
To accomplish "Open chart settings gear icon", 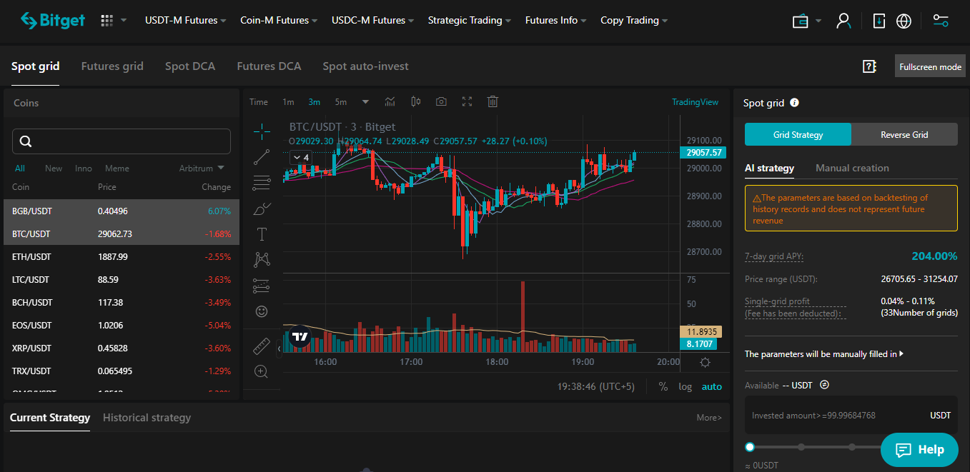I will (706, 362).
